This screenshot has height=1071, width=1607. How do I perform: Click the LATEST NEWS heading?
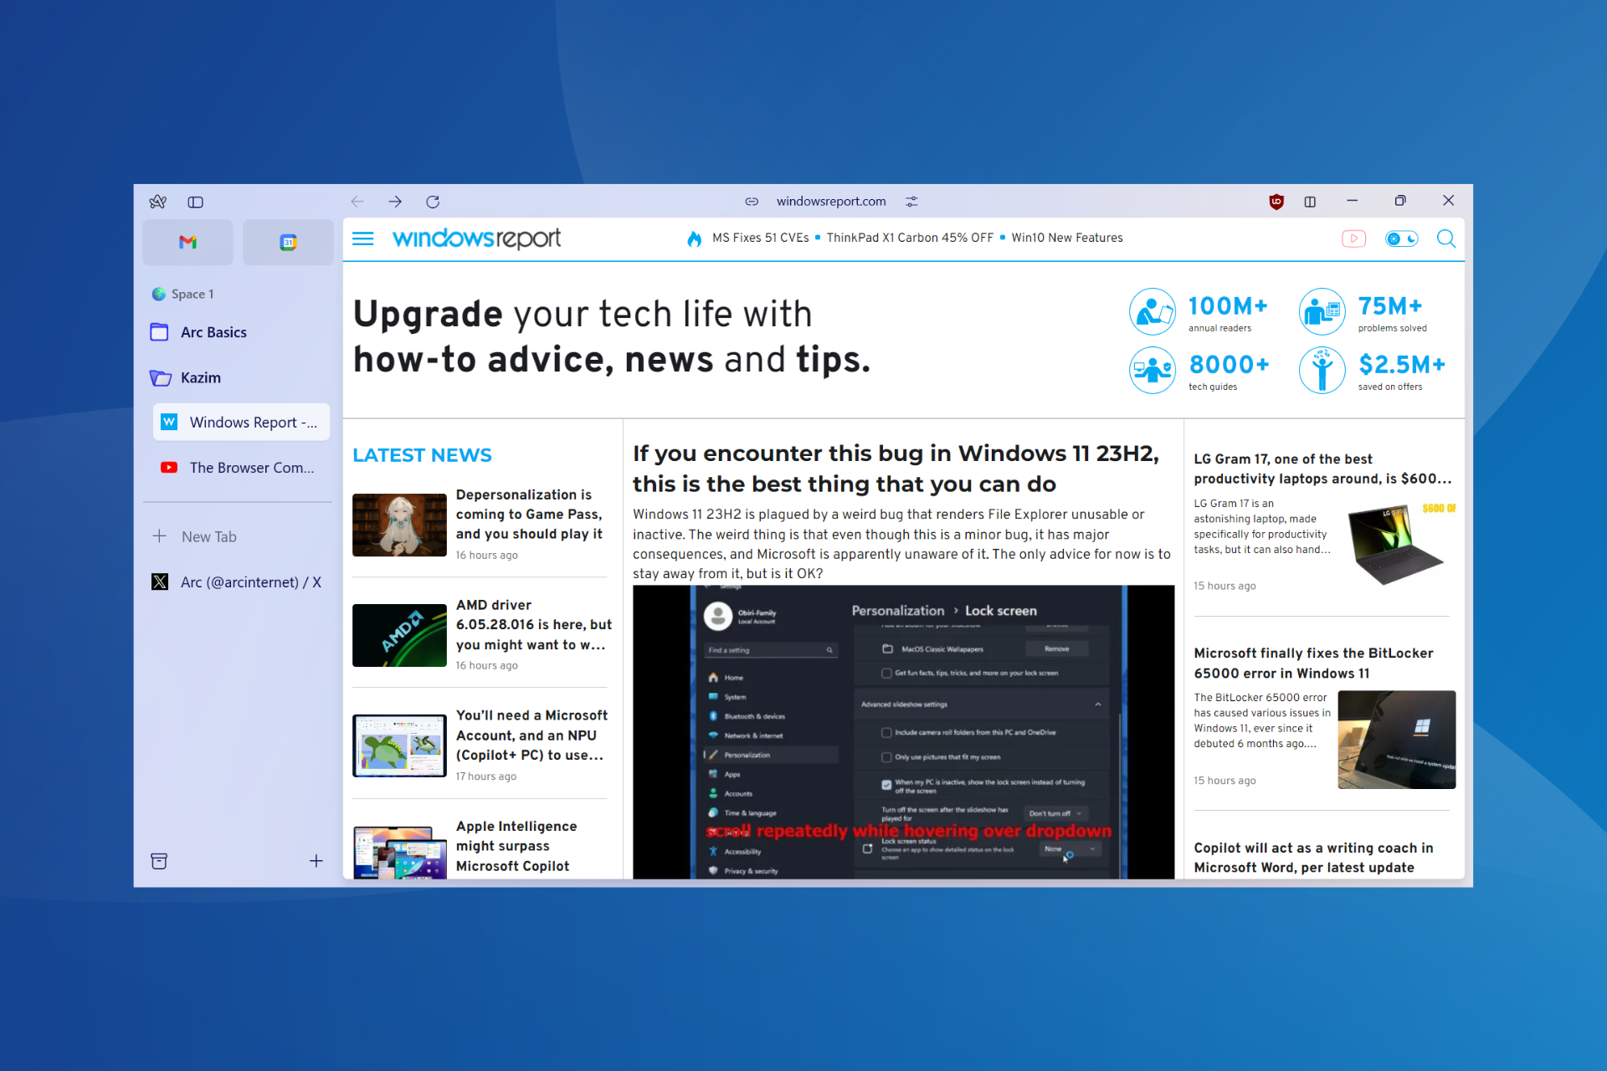[x=422, y=455]
